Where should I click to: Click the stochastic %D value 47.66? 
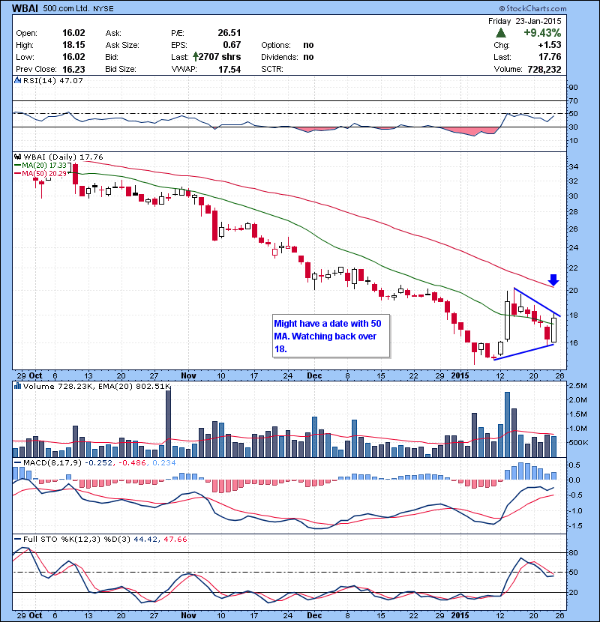click(x=175, y=539)
